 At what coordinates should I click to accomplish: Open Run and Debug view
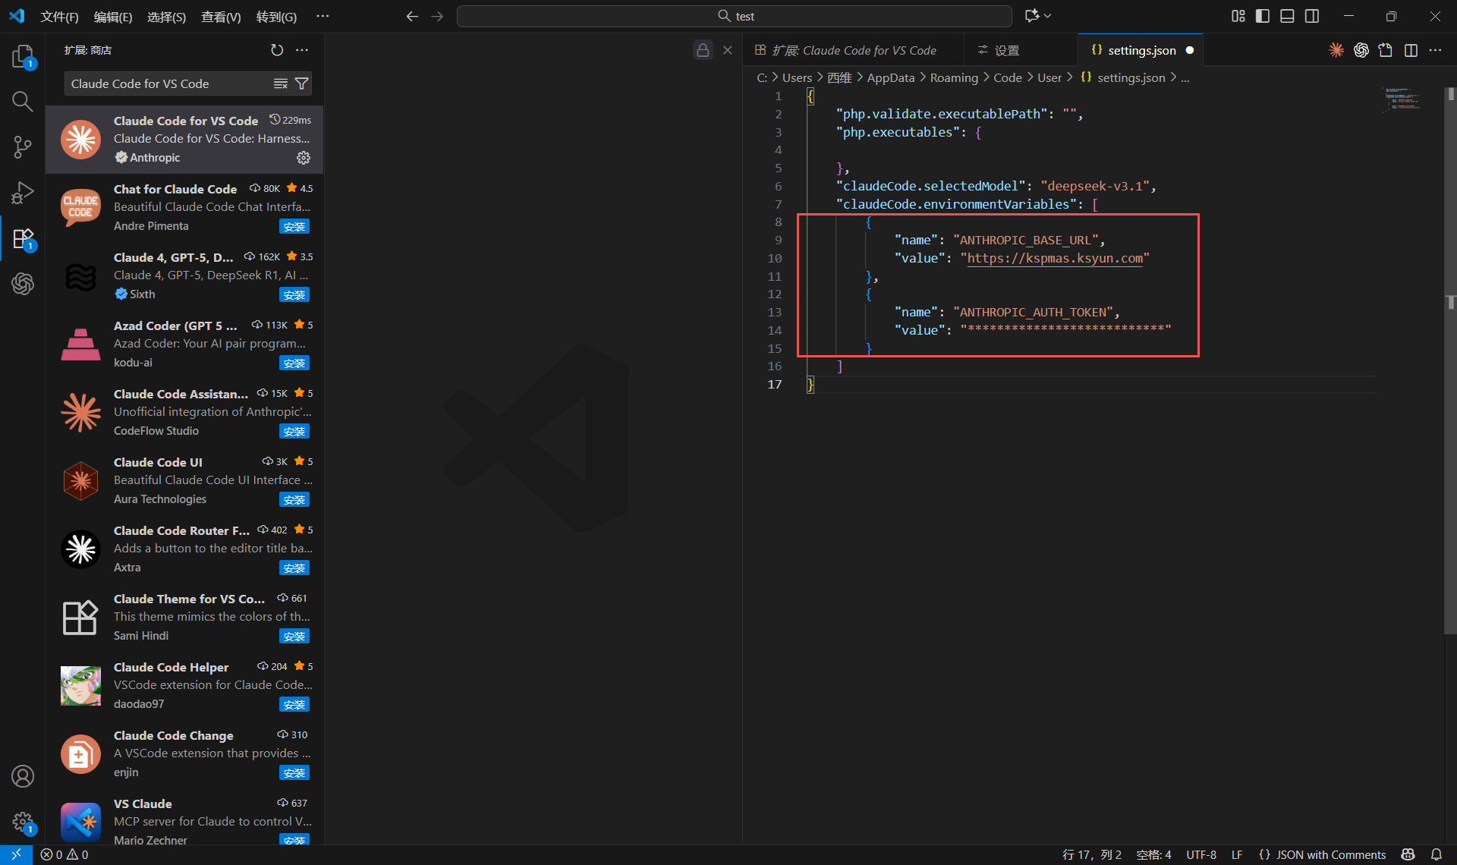(23, 193)
